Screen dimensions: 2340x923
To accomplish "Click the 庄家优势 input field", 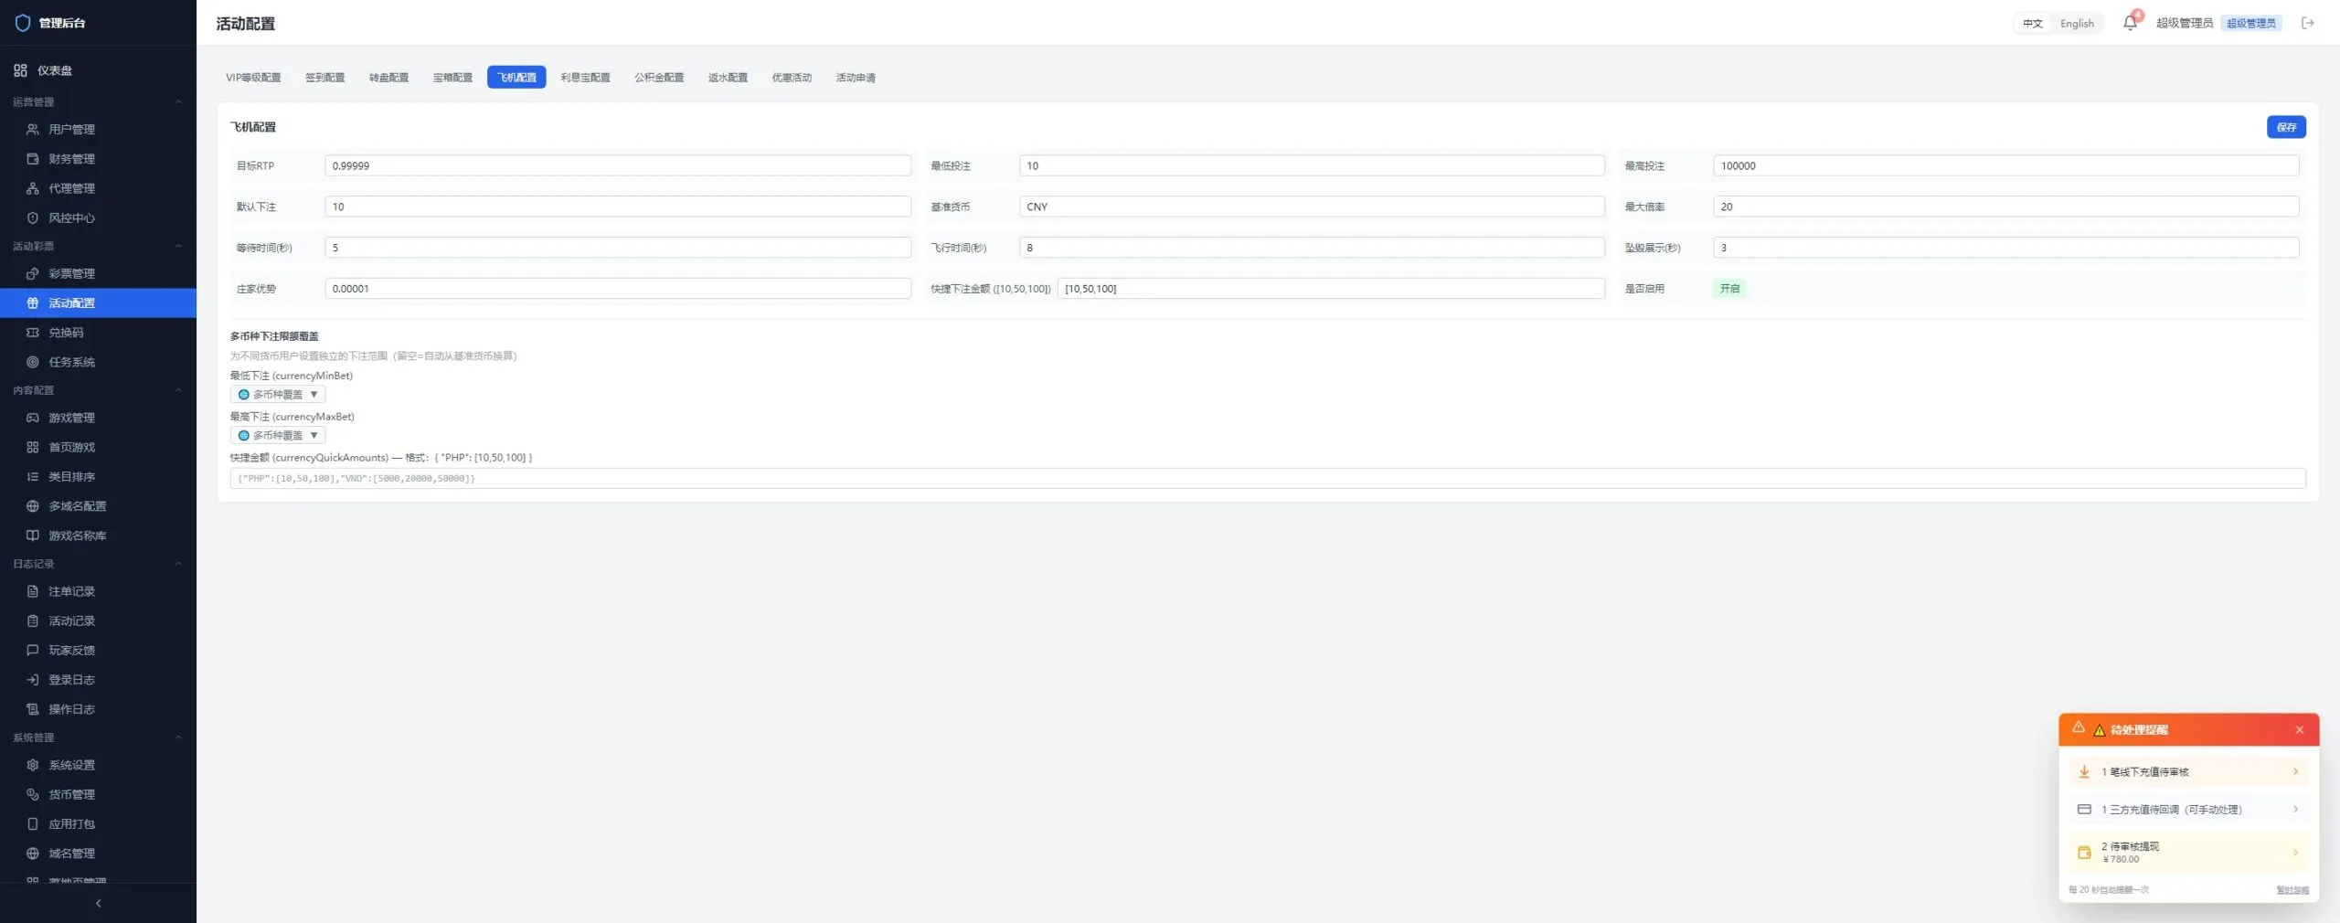I will point(618,289).
